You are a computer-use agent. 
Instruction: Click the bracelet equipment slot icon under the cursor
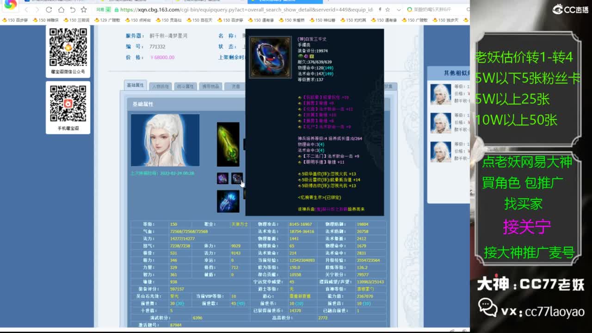coord(237,178)
